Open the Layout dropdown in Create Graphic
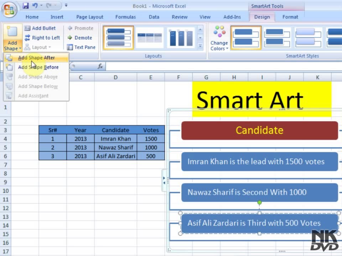This screenshot has width=342, height=256. (x=38, y=47)
